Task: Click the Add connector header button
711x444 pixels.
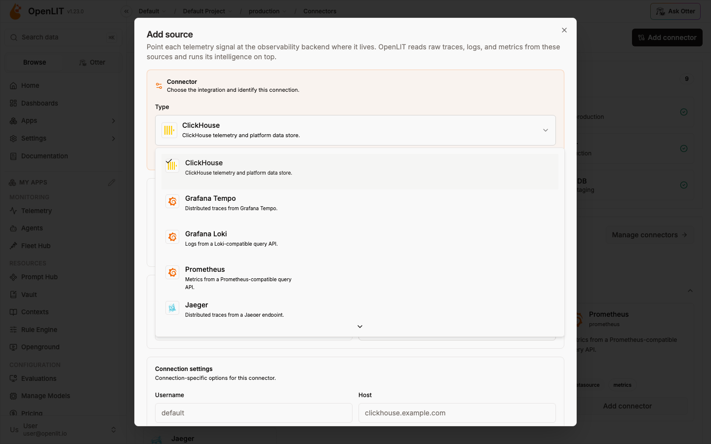Action: tap(667, 37)
